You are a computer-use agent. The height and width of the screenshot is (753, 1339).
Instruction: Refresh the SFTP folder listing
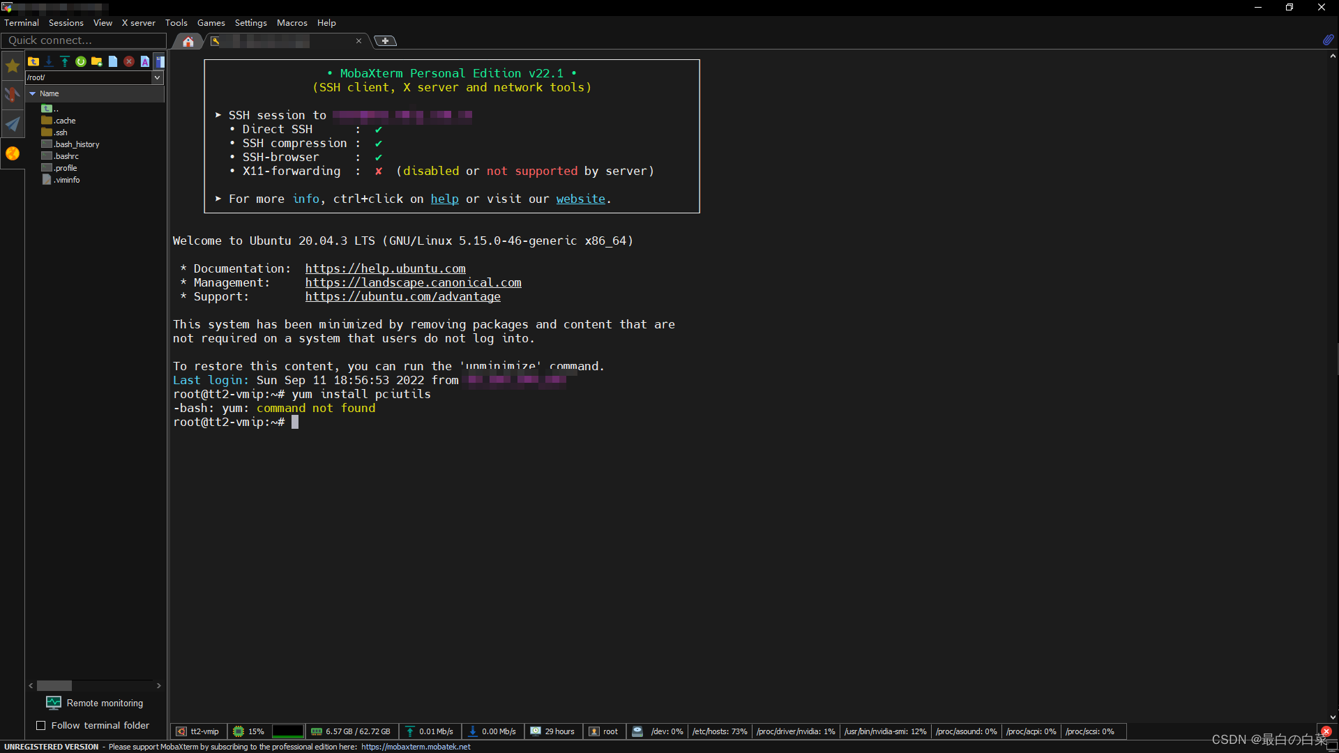tap(81, 61)
